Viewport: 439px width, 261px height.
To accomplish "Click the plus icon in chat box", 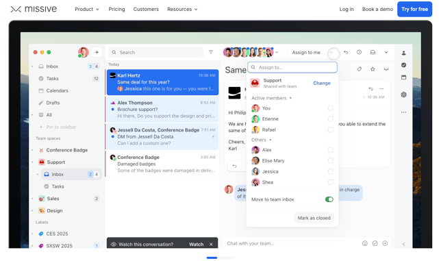I will (386, 243).
